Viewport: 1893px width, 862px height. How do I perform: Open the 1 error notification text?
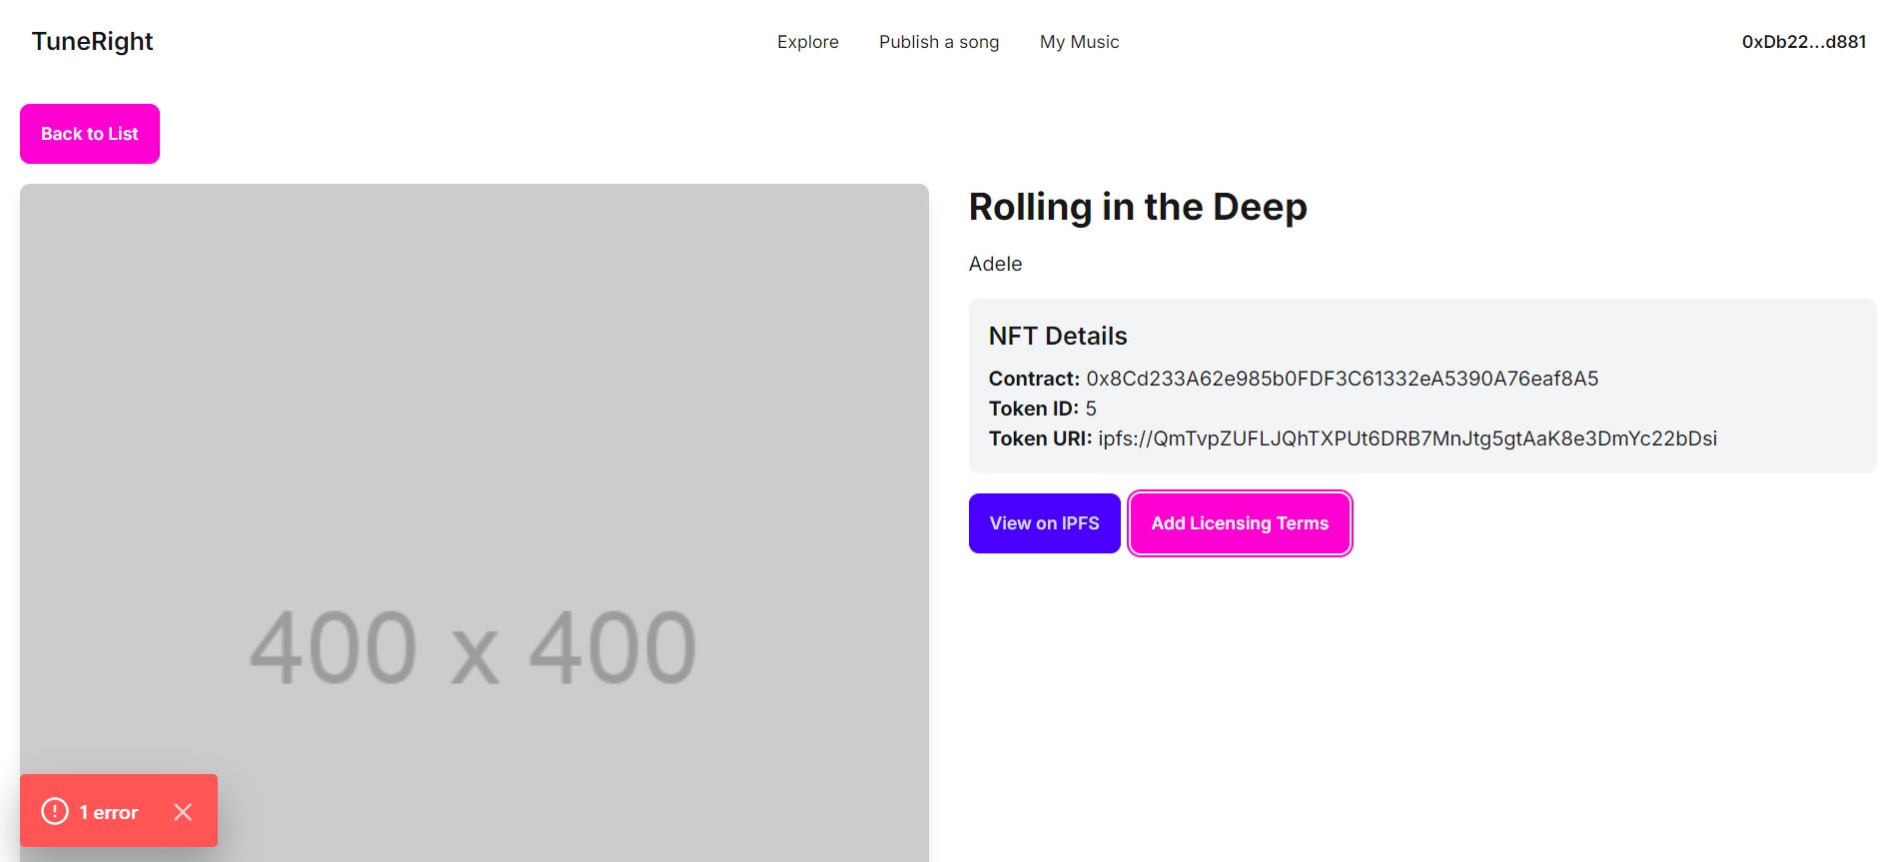pyautogui.click(x=109, y=813)
